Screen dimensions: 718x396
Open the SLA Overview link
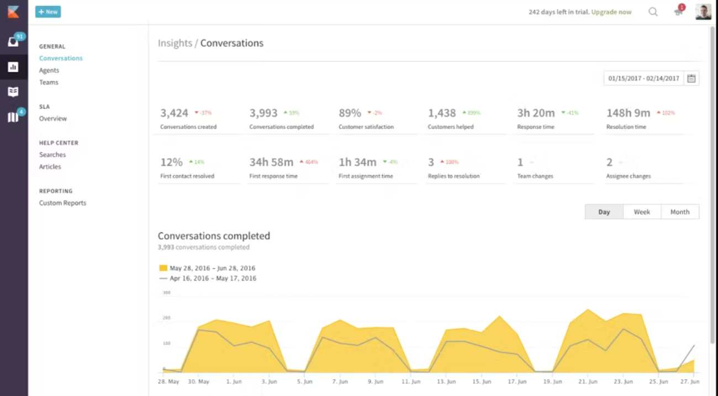pyautogui.click(x=53, y=118)
